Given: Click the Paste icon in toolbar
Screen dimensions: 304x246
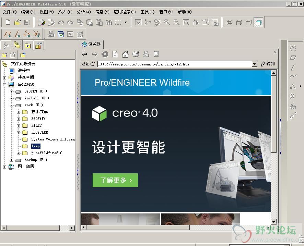Looking at the screenshot, I should [x=89, y=23].
